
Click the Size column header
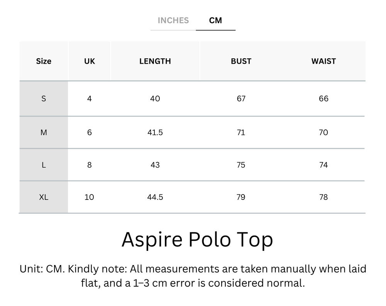coord(44,61)
